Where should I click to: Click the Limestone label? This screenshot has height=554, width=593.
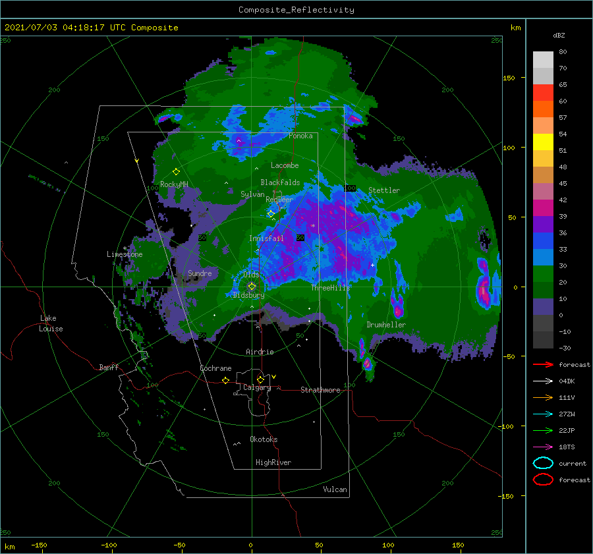pyautogui.click(x=125, y=254)
